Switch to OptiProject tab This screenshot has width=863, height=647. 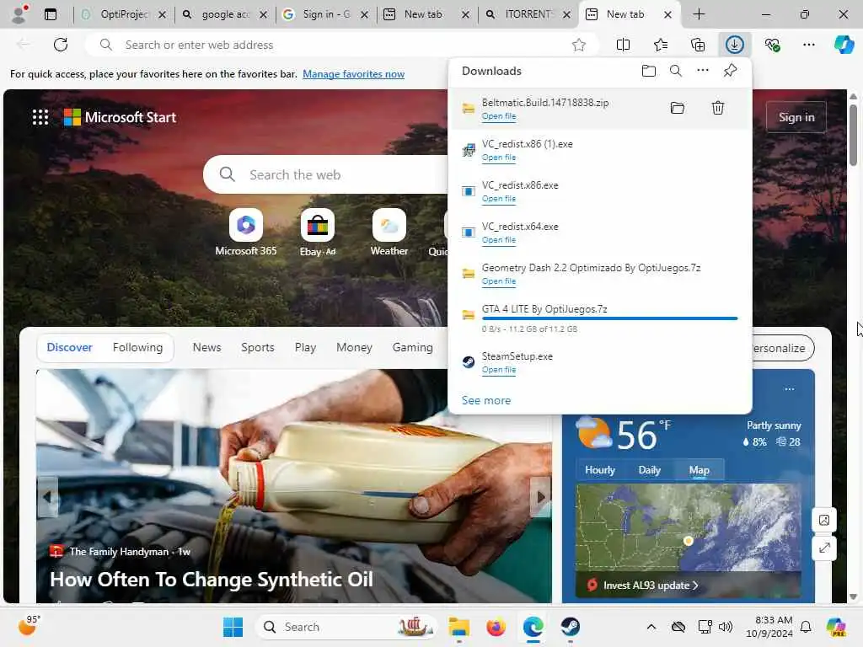click(x=123, y=14)
